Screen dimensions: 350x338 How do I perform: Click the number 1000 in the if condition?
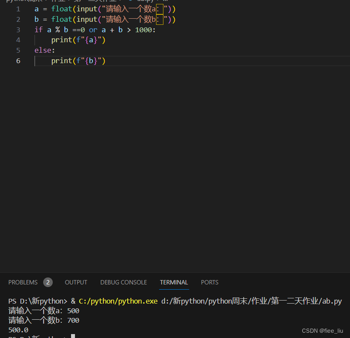pyautogui.click(x=143, y=30)
